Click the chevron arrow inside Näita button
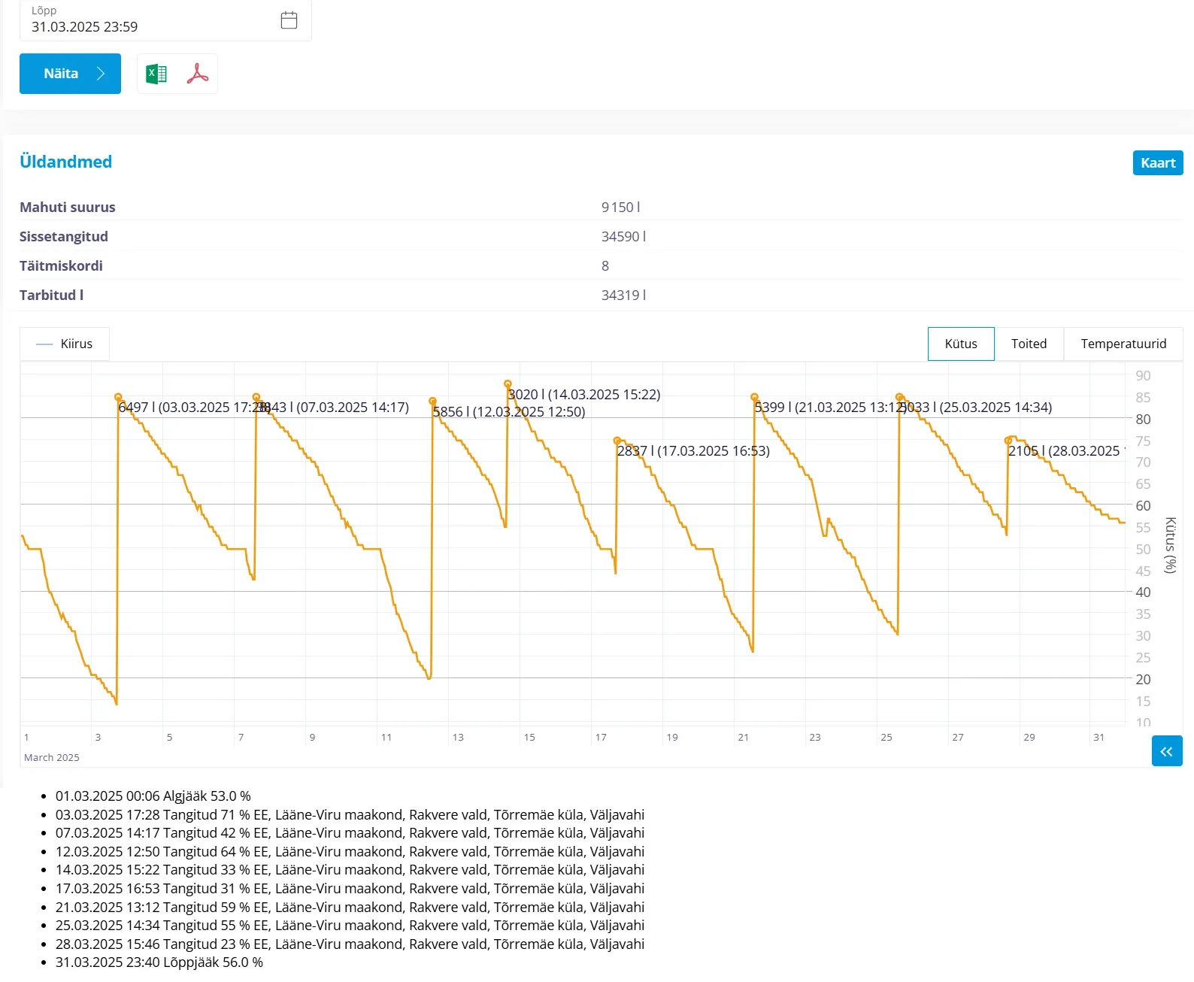The image size is (1194, 982). click(x=101, y=74)
